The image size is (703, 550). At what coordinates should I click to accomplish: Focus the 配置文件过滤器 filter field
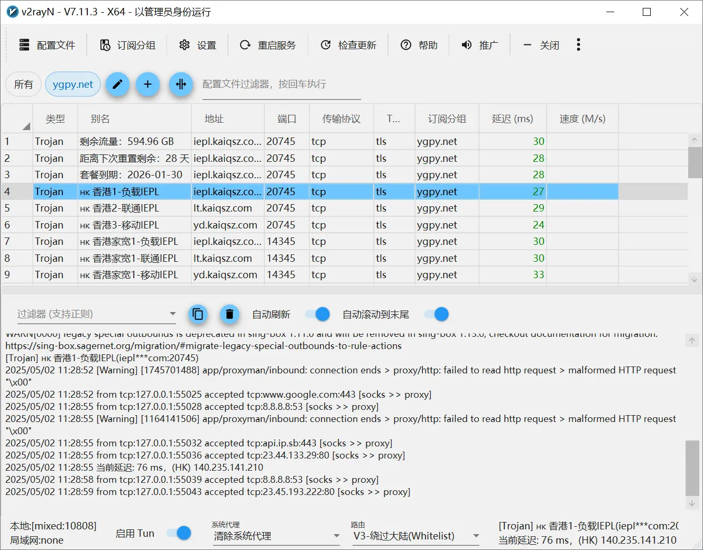281,85
